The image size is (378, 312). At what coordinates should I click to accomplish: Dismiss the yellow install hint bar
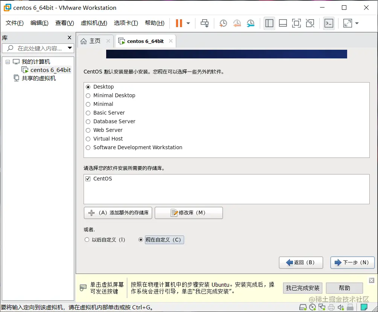(x=372, y=280)
